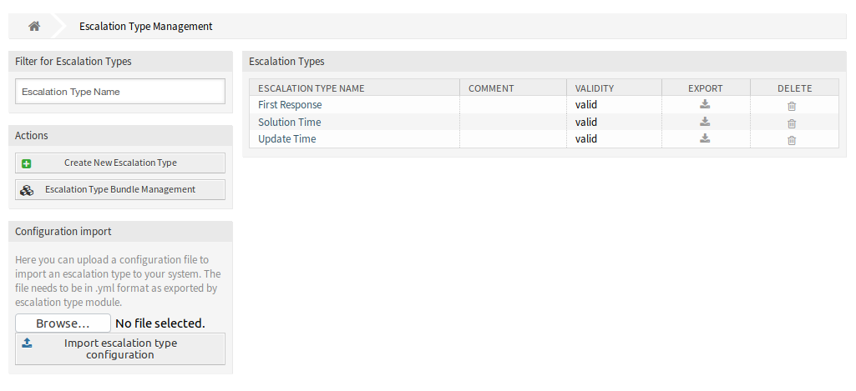Click the bundle cubes icon
The width and height of the screenshot is (856, 391).
[26, 190]
